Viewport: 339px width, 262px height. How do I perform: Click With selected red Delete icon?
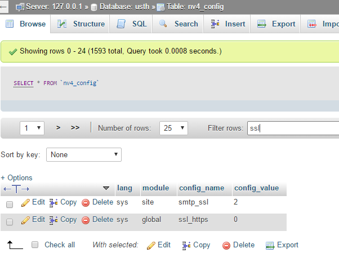coord(226,246)
